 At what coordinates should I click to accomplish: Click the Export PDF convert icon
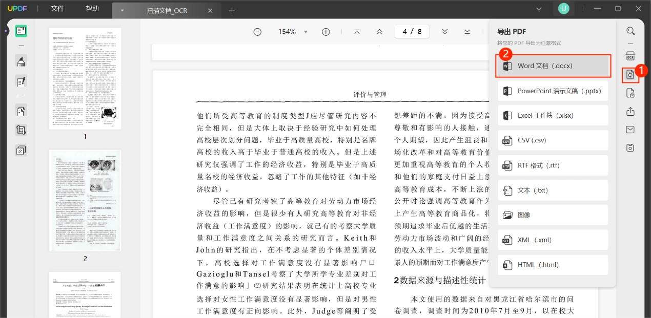pos(630,75)
